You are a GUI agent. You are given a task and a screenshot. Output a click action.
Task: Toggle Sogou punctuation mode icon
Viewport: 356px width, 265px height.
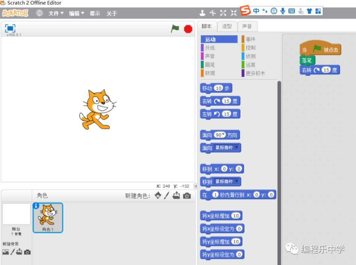[265, 11]
